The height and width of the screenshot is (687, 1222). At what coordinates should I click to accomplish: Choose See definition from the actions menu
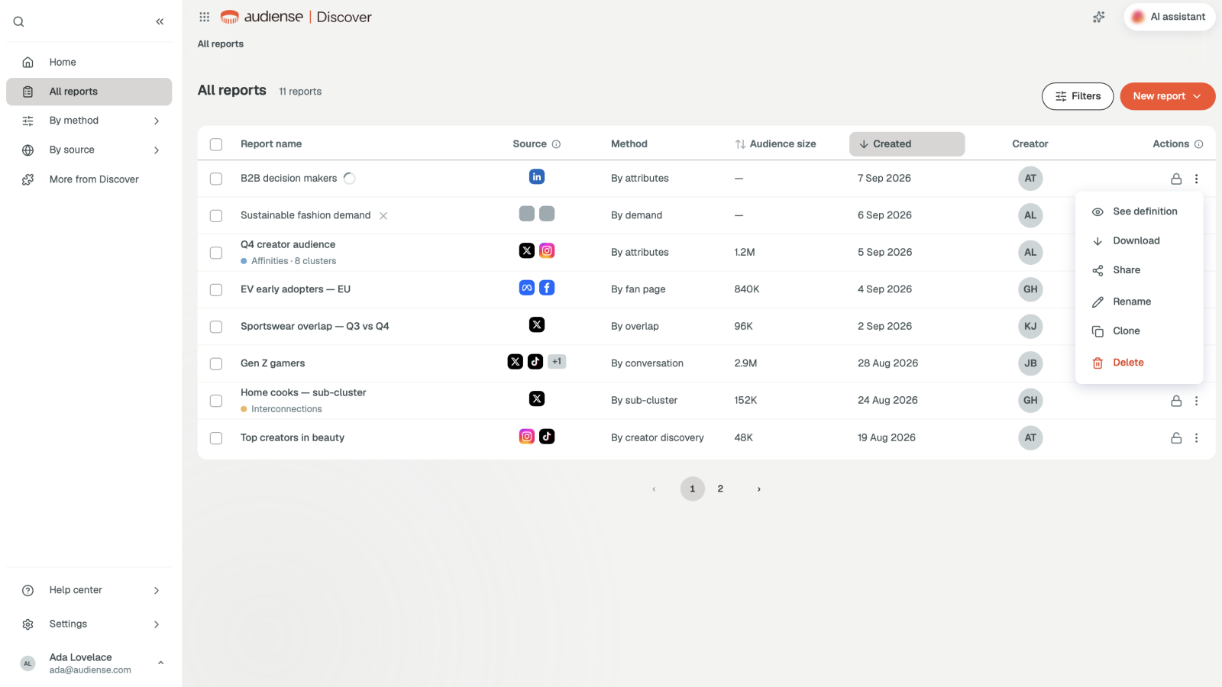[x=1139, y=211]
